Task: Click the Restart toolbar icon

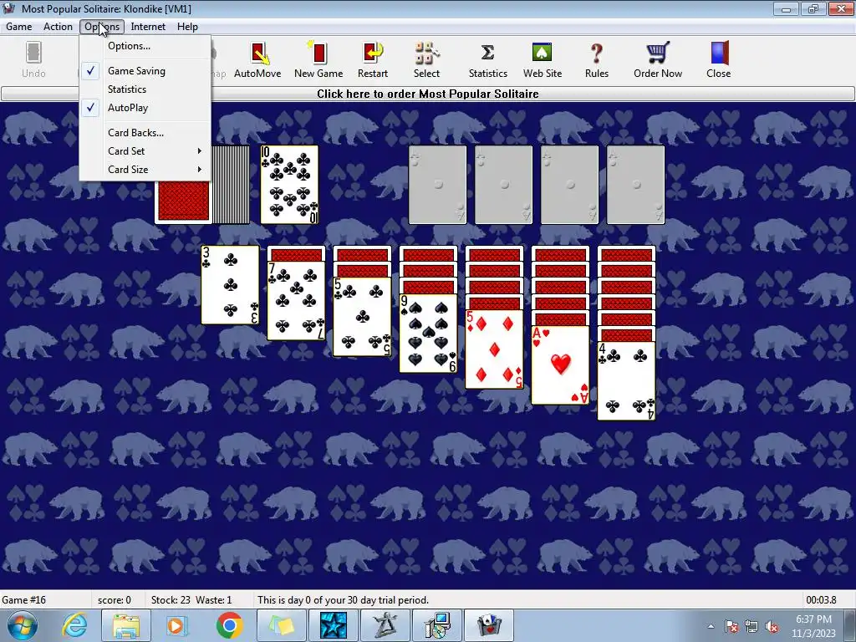Action: [373, 60]
